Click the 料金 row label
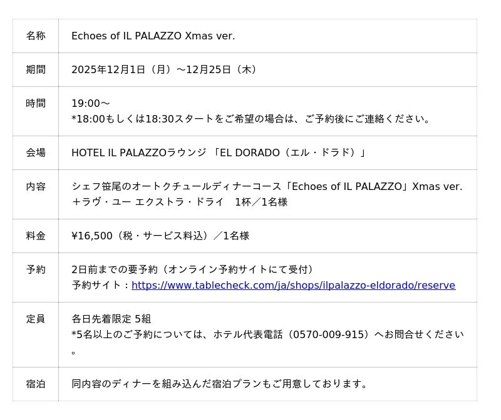501x420 pixels. [x=36, y=236]
